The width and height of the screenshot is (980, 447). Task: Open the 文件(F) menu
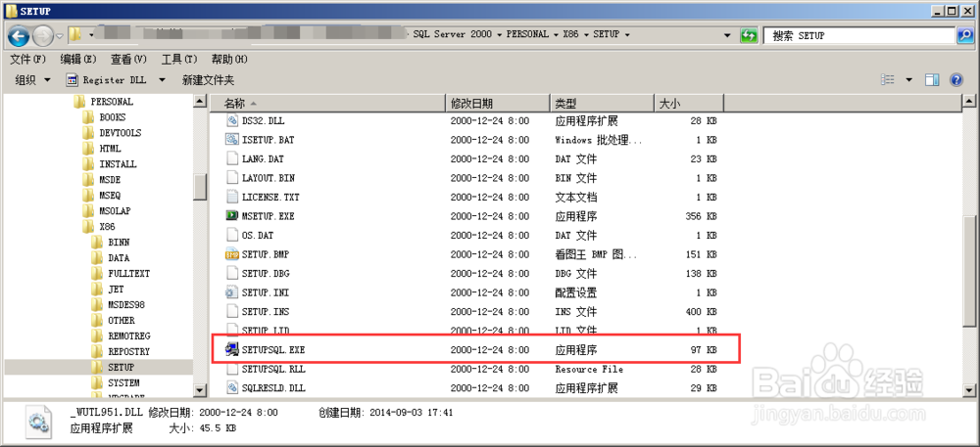[x=28, y=60]
